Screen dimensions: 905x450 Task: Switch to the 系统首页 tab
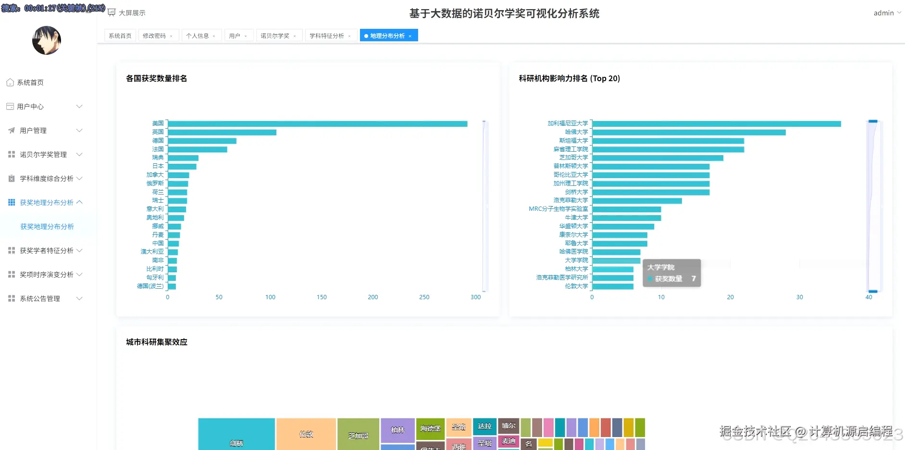pyautogui.click(x=120, y=36)
